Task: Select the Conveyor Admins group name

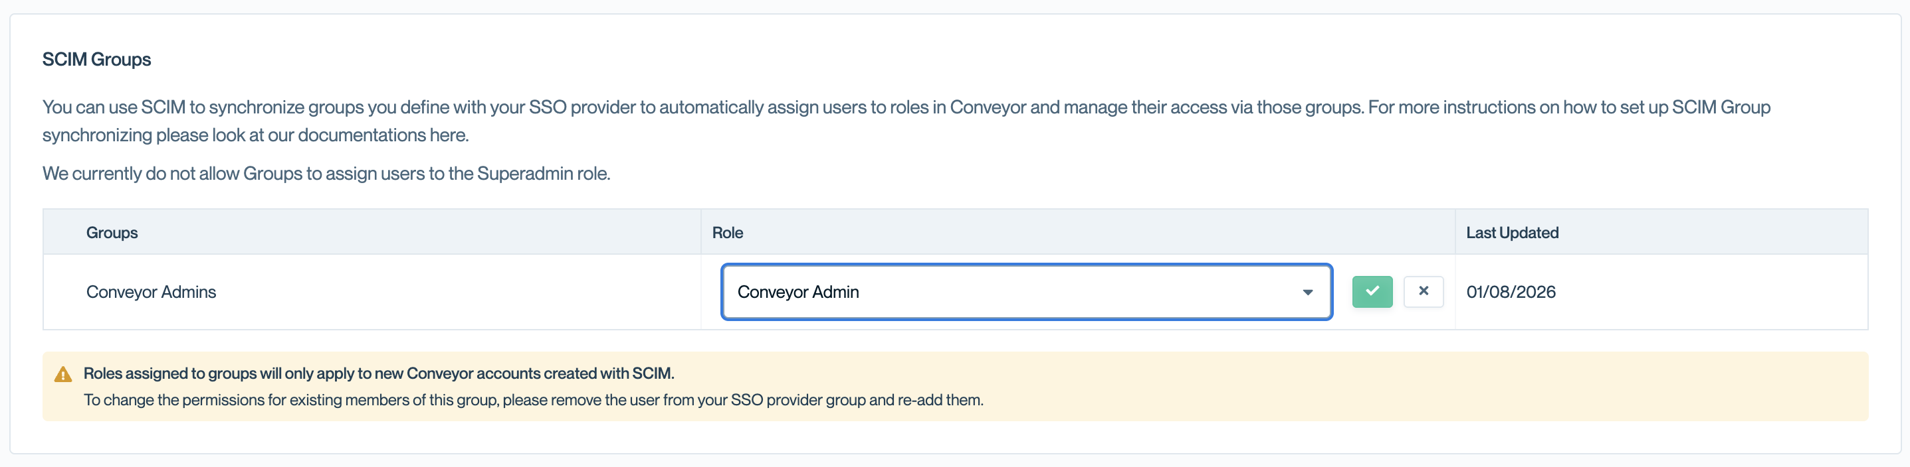Action: [x=152, y=293]
